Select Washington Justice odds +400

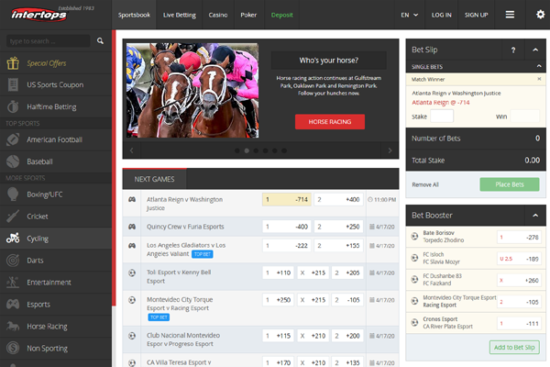[338, 199]
